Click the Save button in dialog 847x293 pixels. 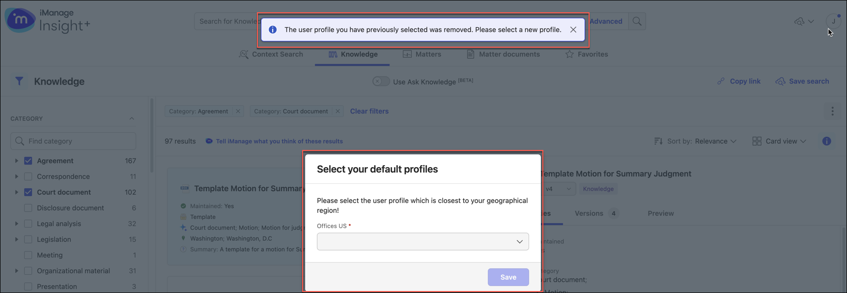[508, 277]
